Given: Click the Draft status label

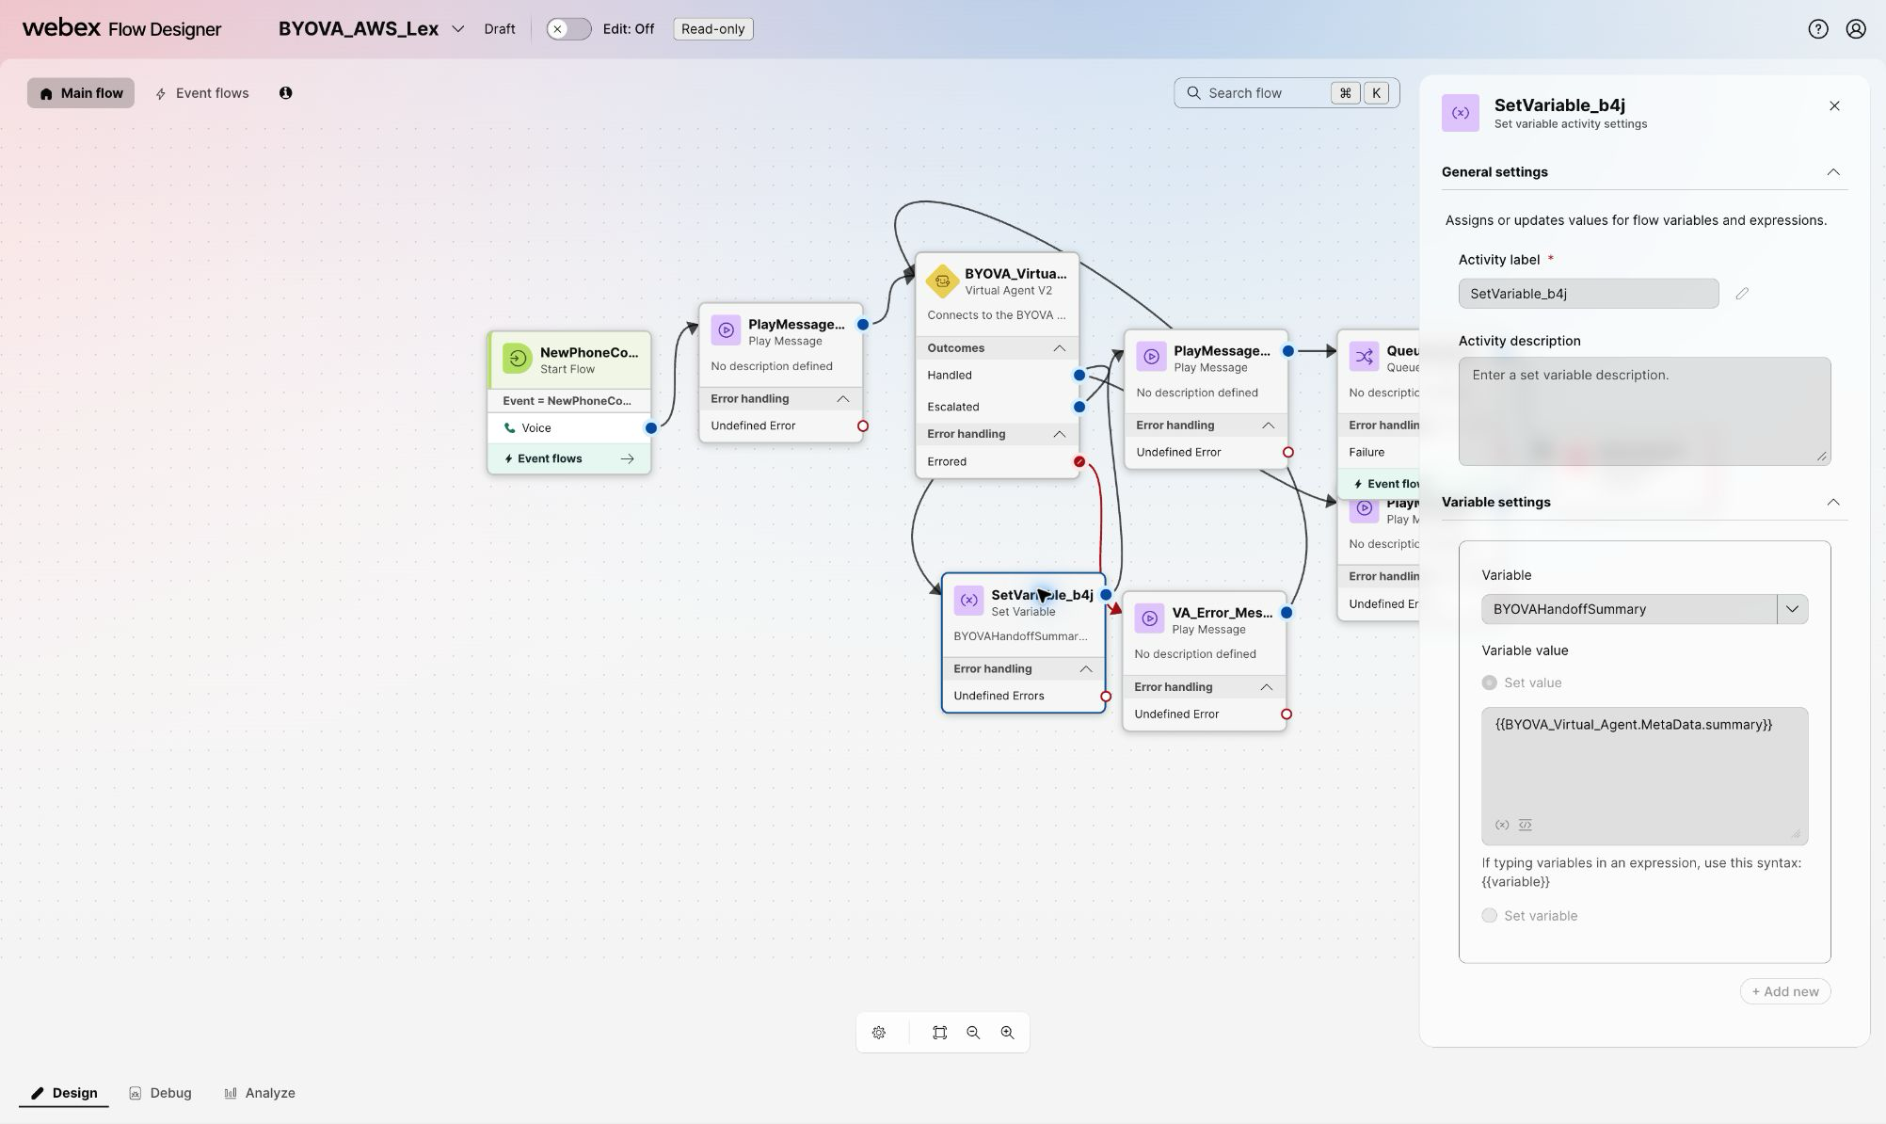Looking at the screenshot, I should click(500, 29).
